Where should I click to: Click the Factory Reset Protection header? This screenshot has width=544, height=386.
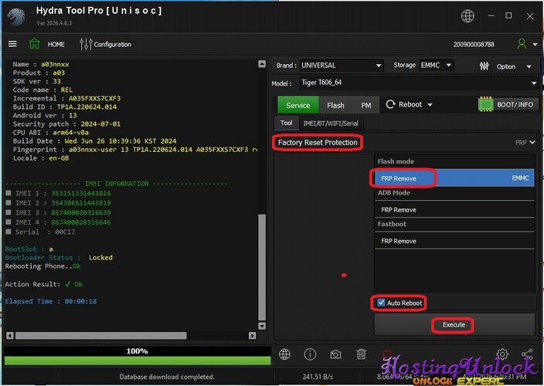[x=318, y=142]
